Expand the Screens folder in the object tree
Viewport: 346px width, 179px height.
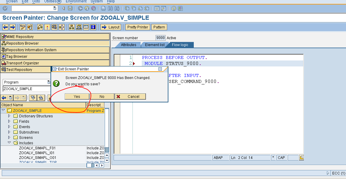click(9, 137)
